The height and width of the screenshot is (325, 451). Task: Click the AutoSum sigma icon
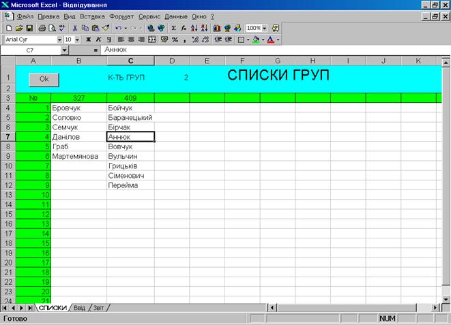[173, 28]
